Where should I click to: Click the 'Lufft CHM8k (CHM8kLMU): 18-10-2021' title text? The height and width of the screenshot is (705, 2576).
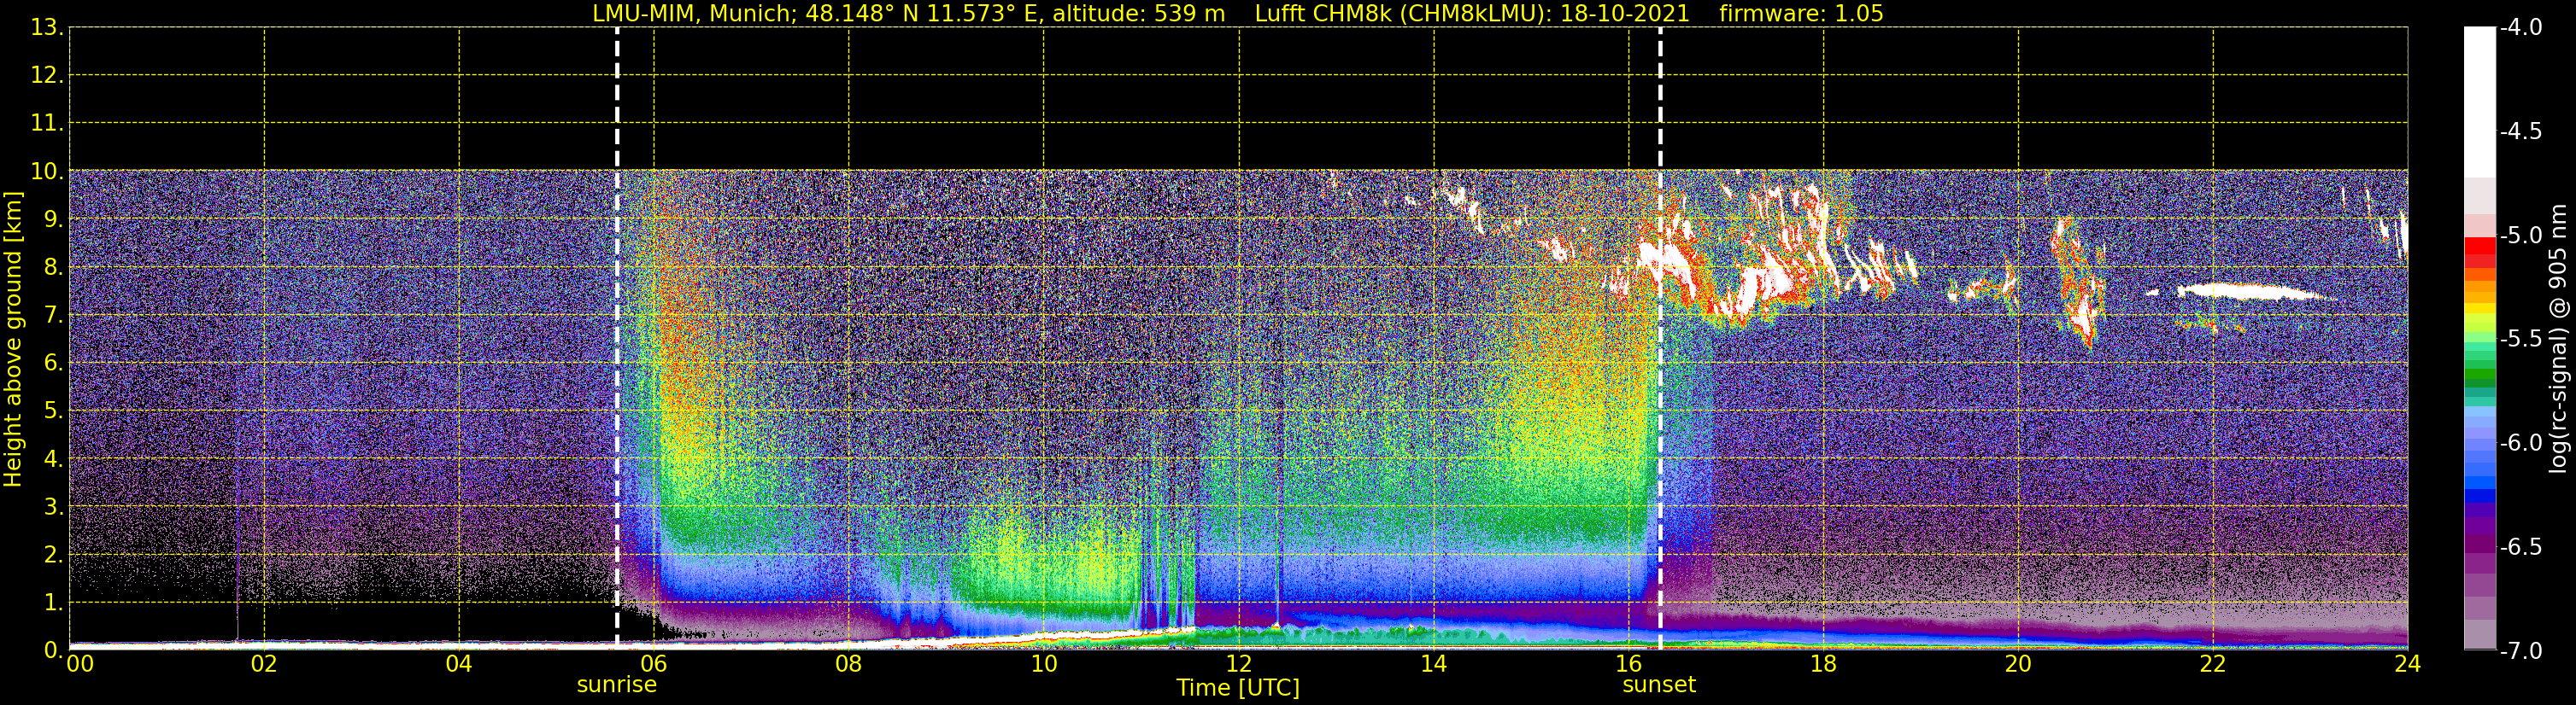click(1472, 14)
